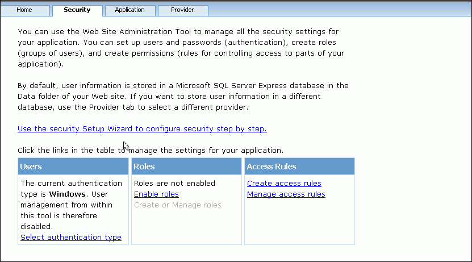Click the grayed-out Create or Manage roles
This screenshot has height=262, width=472.
click(178, 205)
